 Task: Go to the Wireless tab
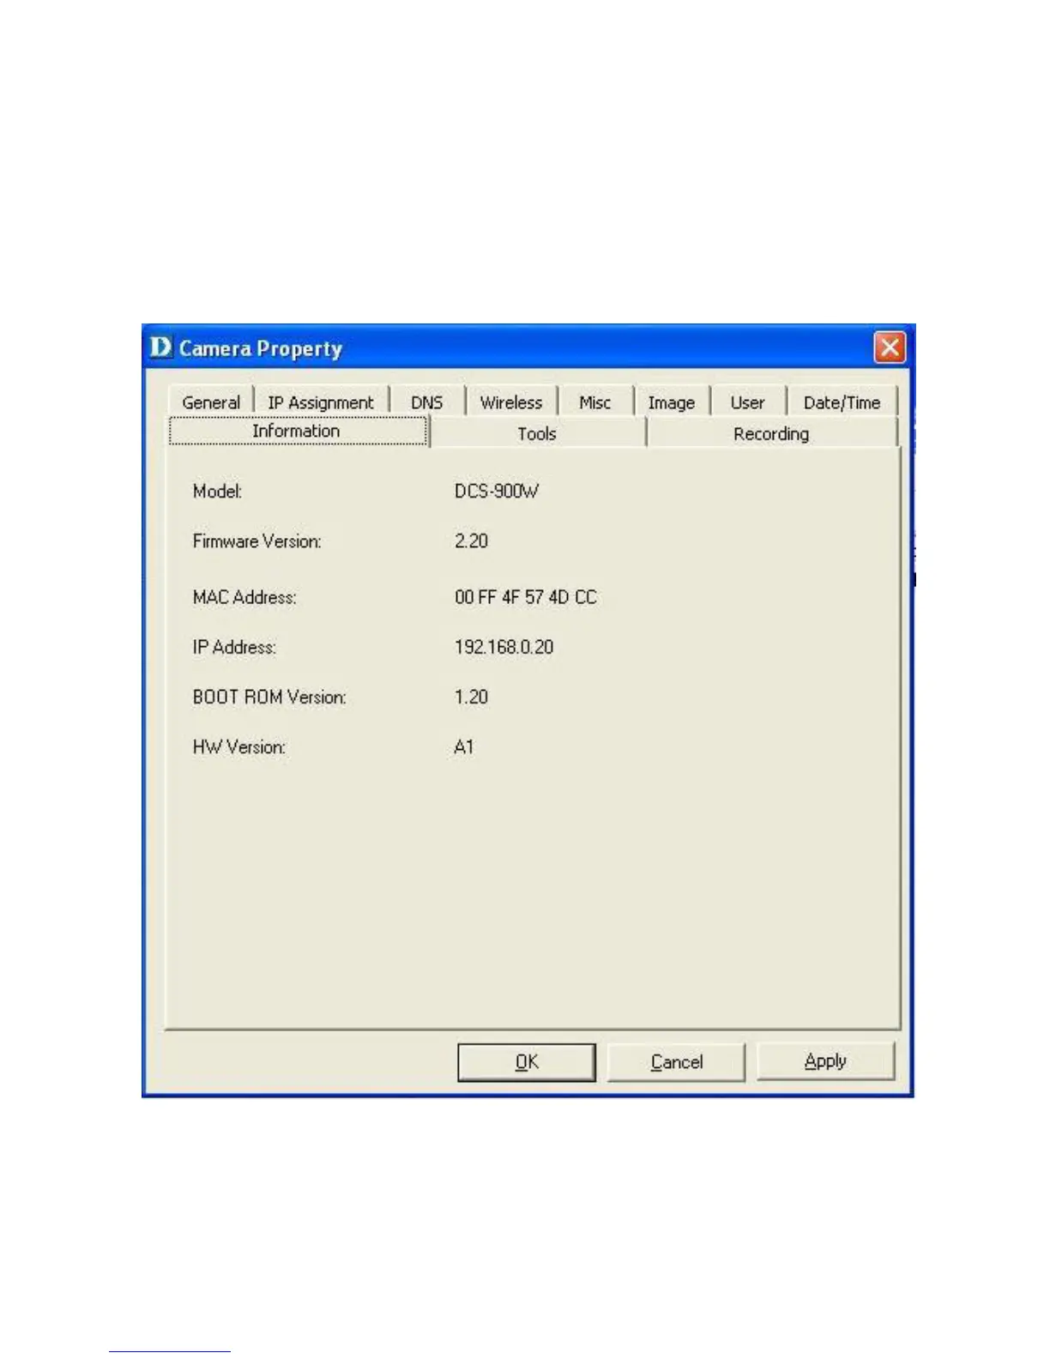(511, 402)
